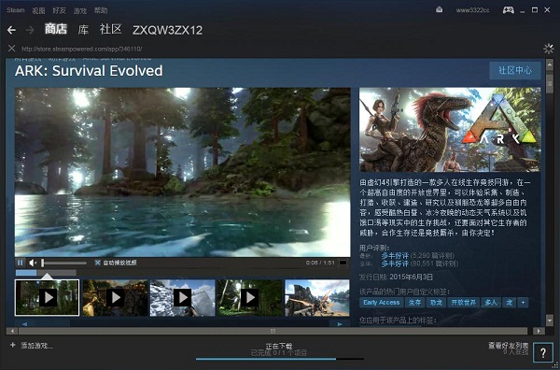Image resolution: width=560 pixels, height=370 pixels.
Task: Pause the trailer video
Action: (x=20, y=263)
